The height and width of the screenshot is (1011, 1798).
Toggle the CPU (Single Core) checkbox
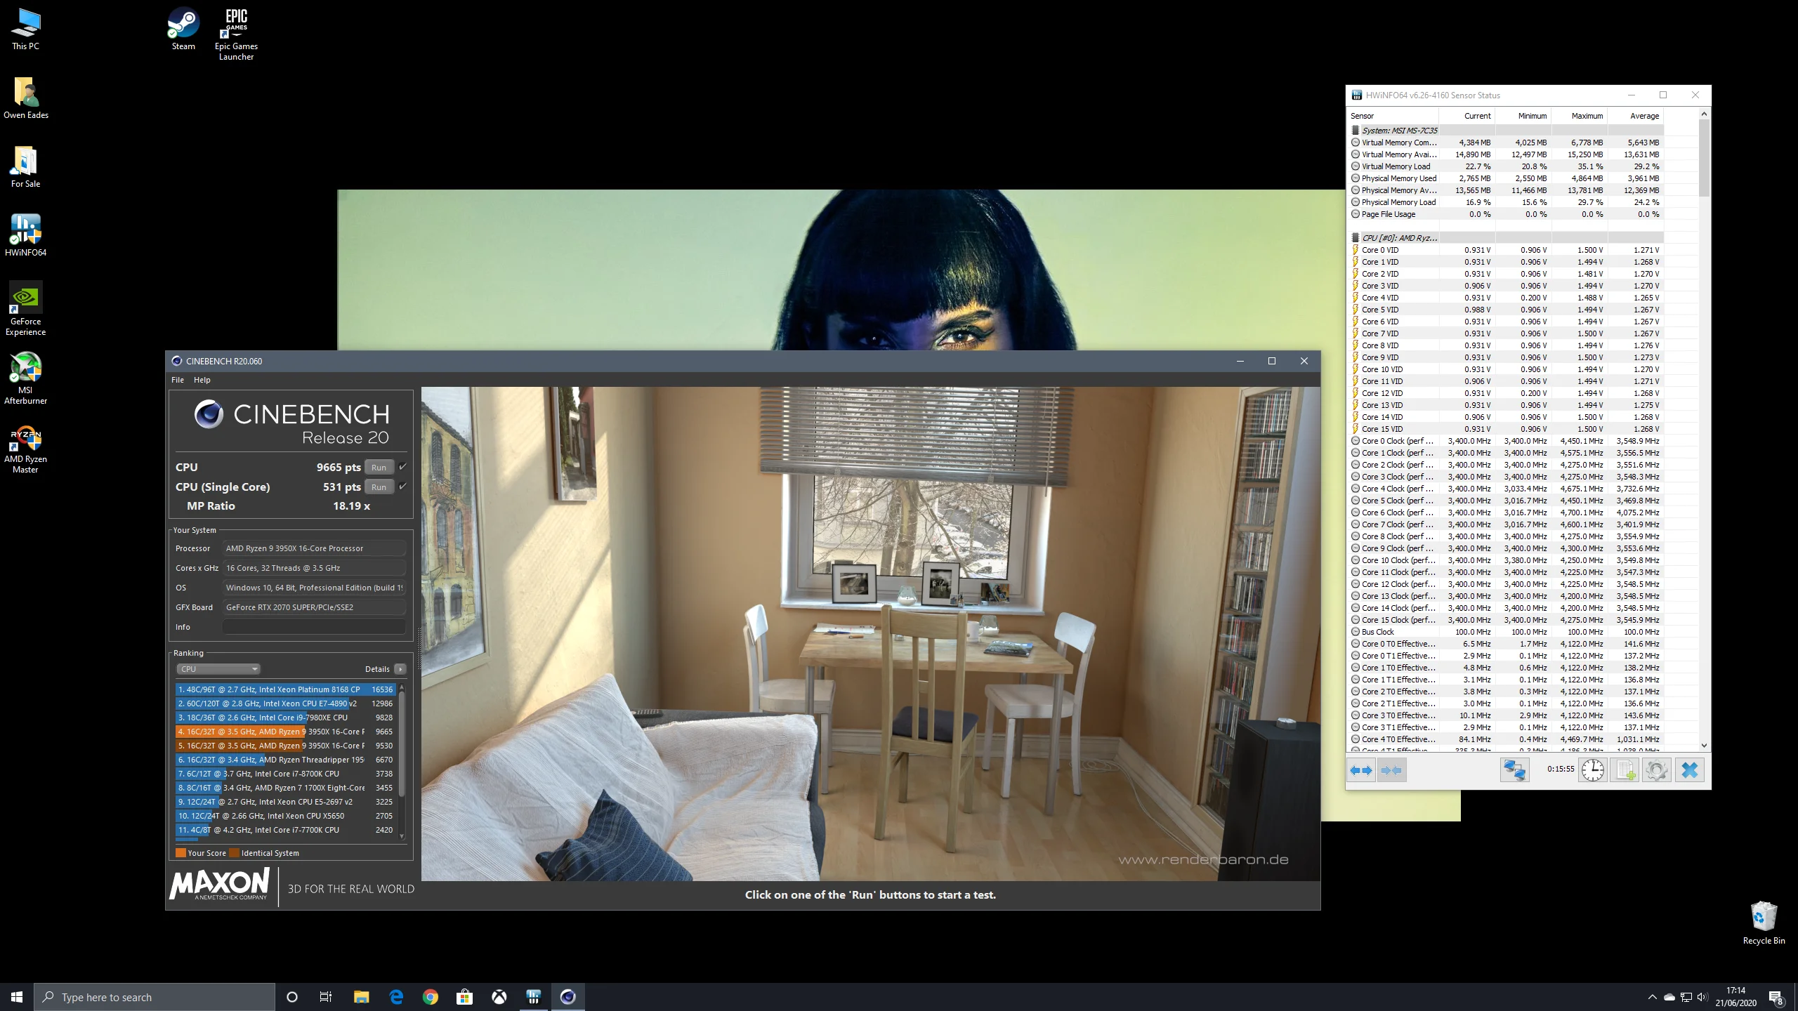tap(402, 487)
